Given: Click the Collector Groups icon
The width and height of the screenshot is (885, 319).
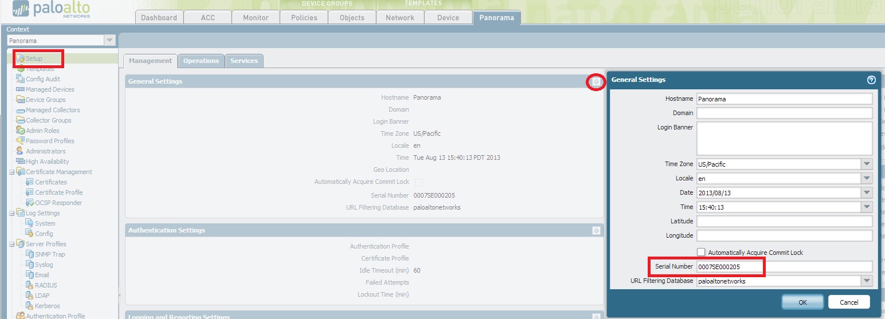Looking at the screenshot, I should pos(21,120).
